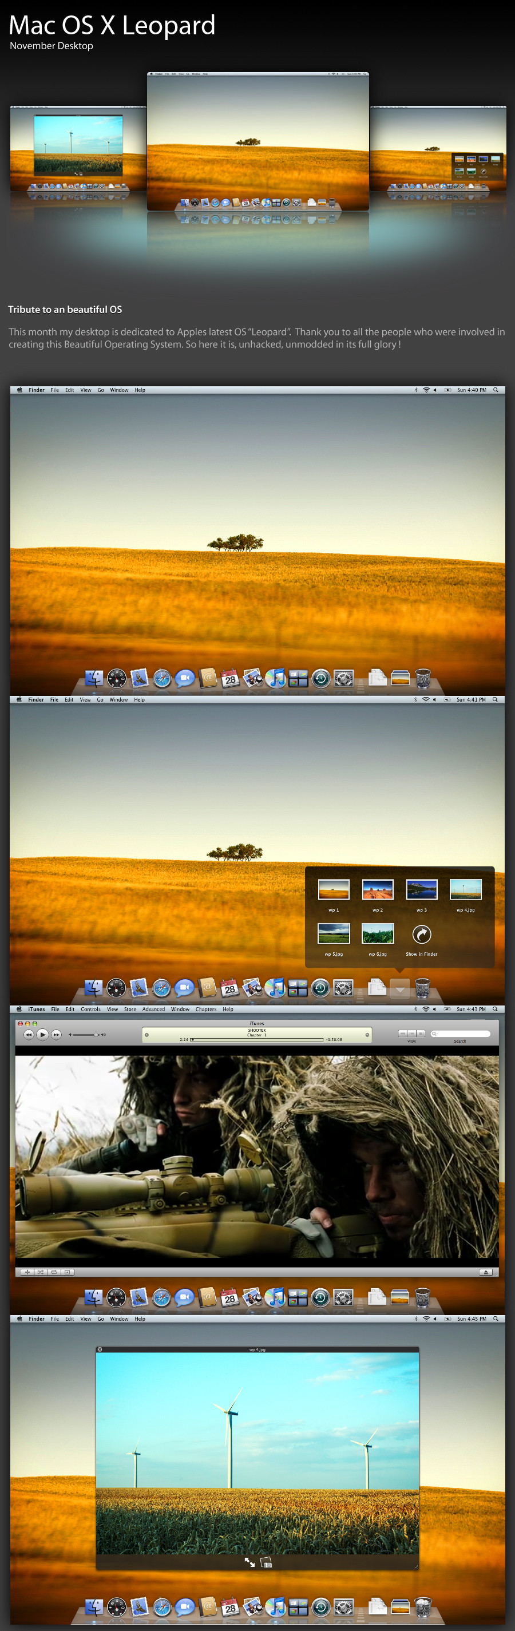Add a playlist with the iTunes plus button
The image size is (515, 1631).
pos(27,1272)
